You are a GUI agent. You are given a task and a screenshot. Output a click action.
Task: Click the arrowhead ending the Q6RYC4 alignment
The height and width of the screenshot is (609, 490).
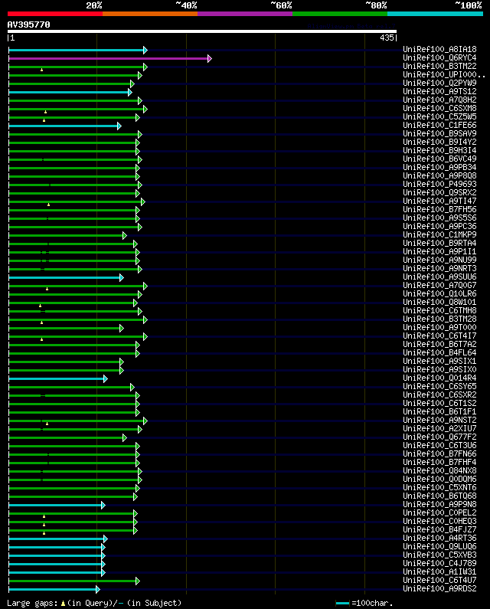coord(210,59)
